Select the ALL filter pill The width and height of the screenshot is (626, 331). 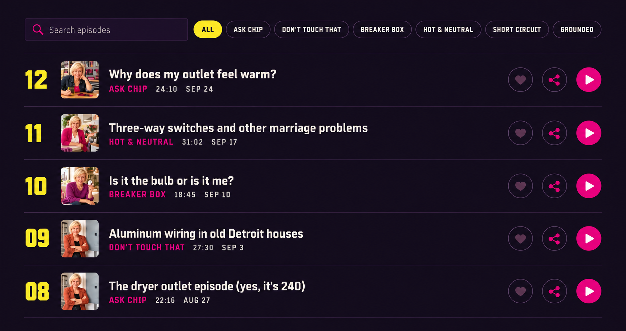click(x=208, y=29)
